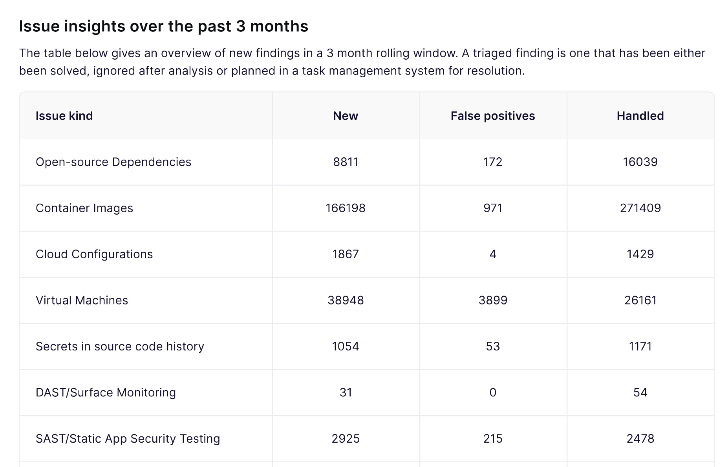Click Virtual Machines false positives 3899

pos(493,300)
